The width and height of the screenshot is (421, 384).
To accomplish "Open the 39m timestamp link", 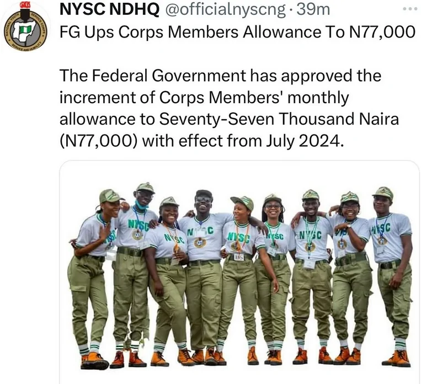I will (313, 10).
